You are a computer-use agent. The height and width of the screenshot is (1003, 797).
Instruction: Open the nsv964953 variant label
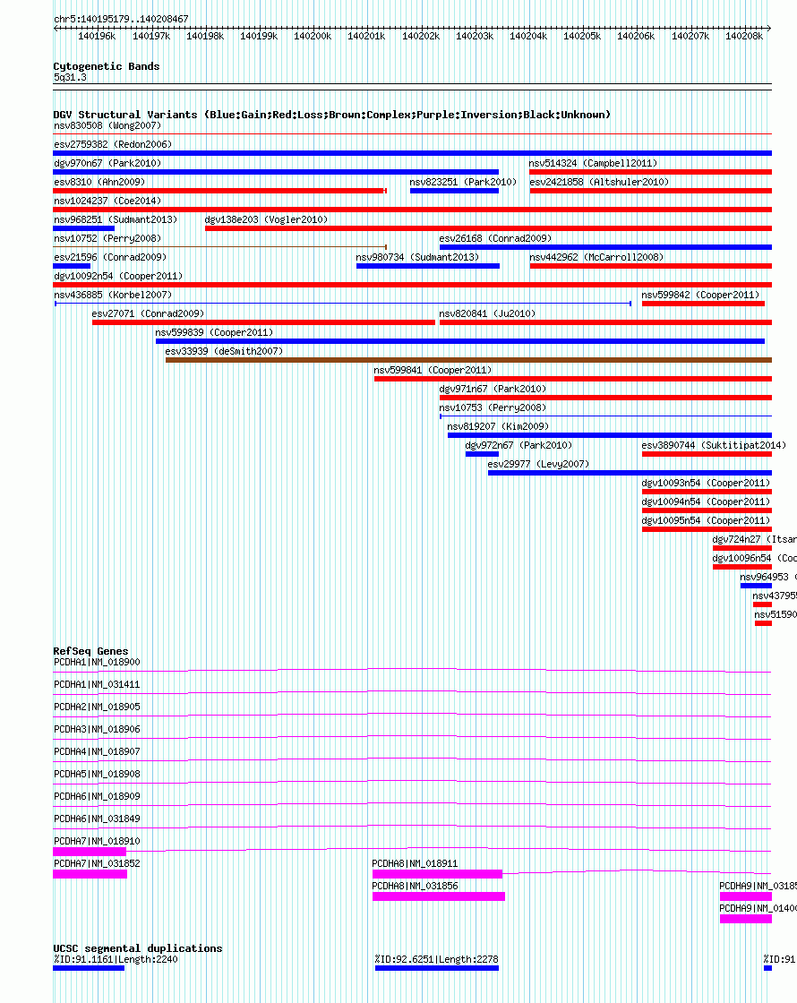point(767,577)
